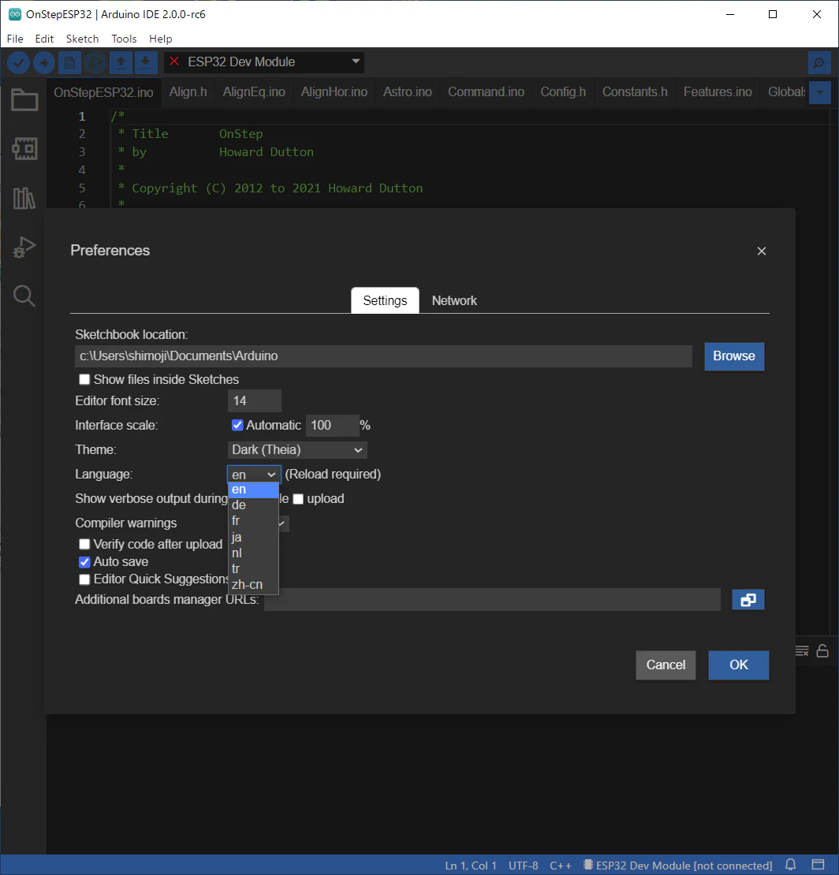Click UTF-8 encoding in status bar

[x=523, y=866]
